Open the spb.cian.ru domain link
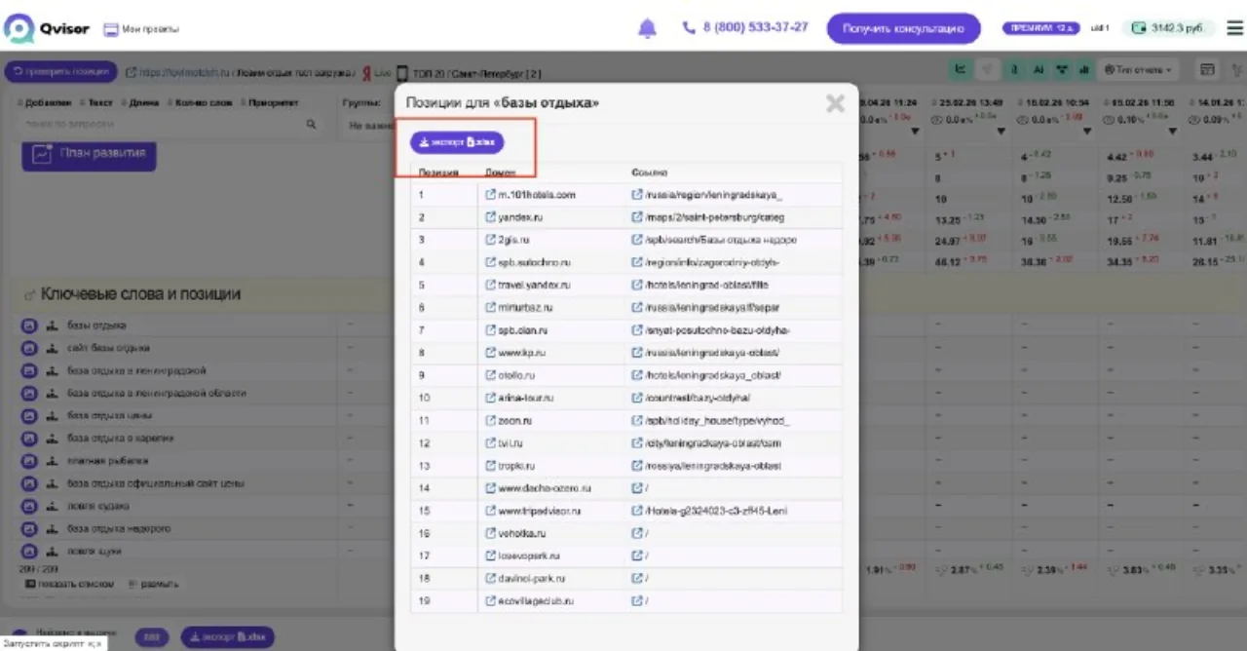This screenshot has height=651, width=1247. [525, 330]
